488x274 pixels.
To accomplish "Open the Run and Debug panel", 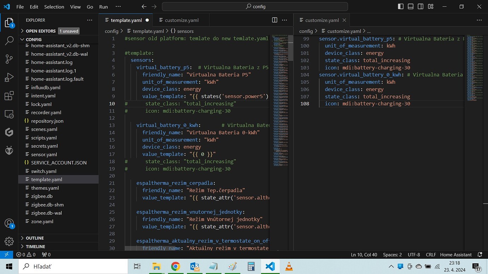I will (x=9, y=77).
